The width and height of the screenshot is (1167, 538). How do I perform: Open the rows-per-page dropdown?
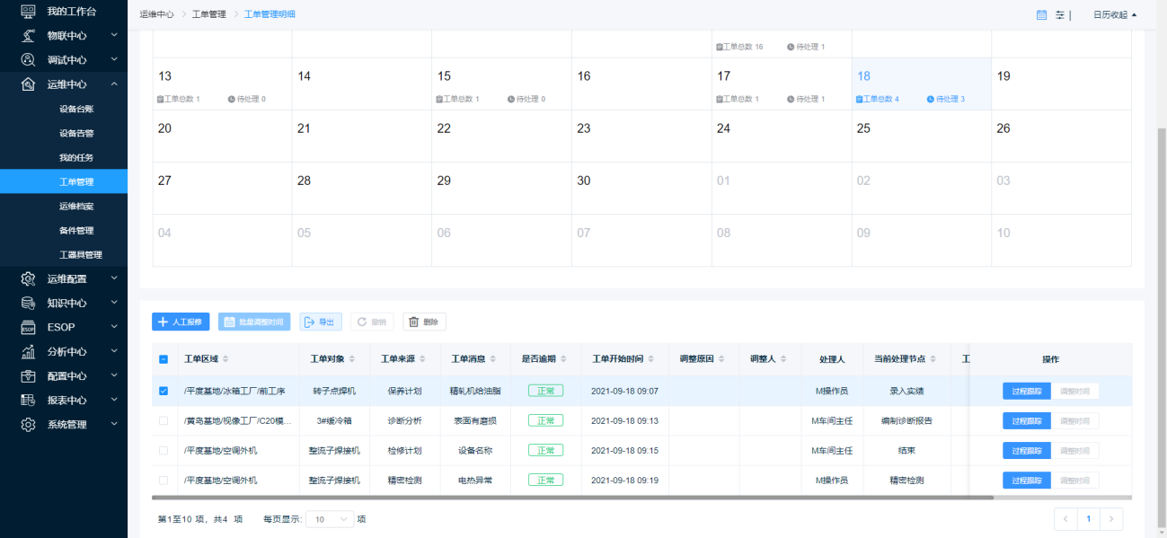pos(330,519)
